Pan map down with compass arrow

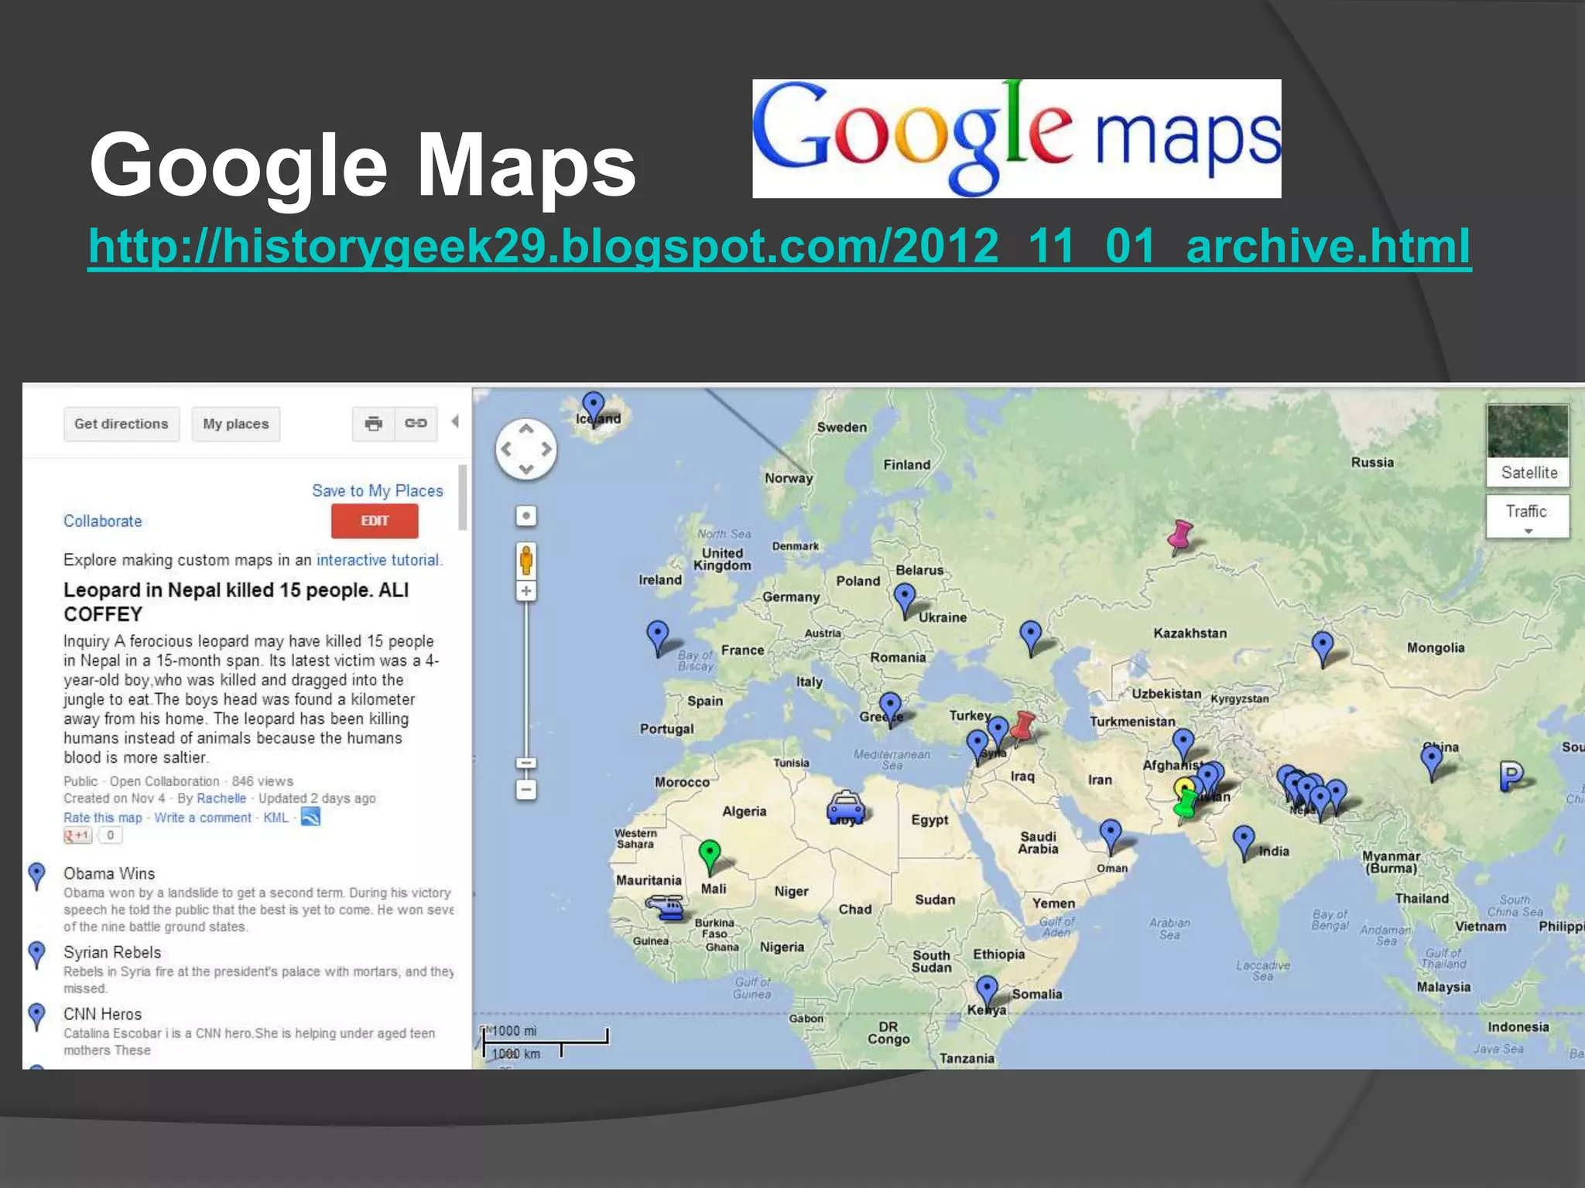pos(526,469)
